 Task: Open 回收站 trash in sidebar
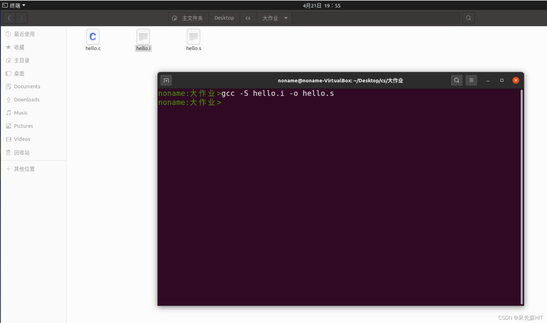pos(33,152)
